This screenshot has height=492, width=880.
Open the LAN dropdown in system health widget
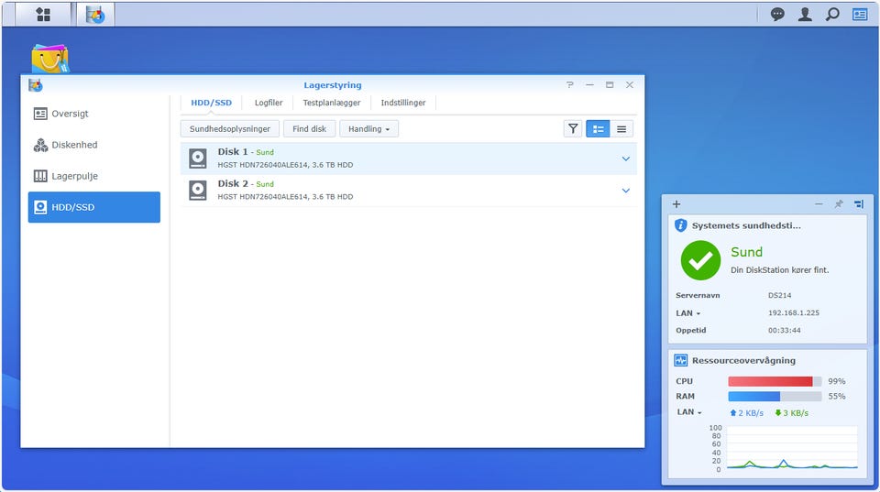point(687,313)
